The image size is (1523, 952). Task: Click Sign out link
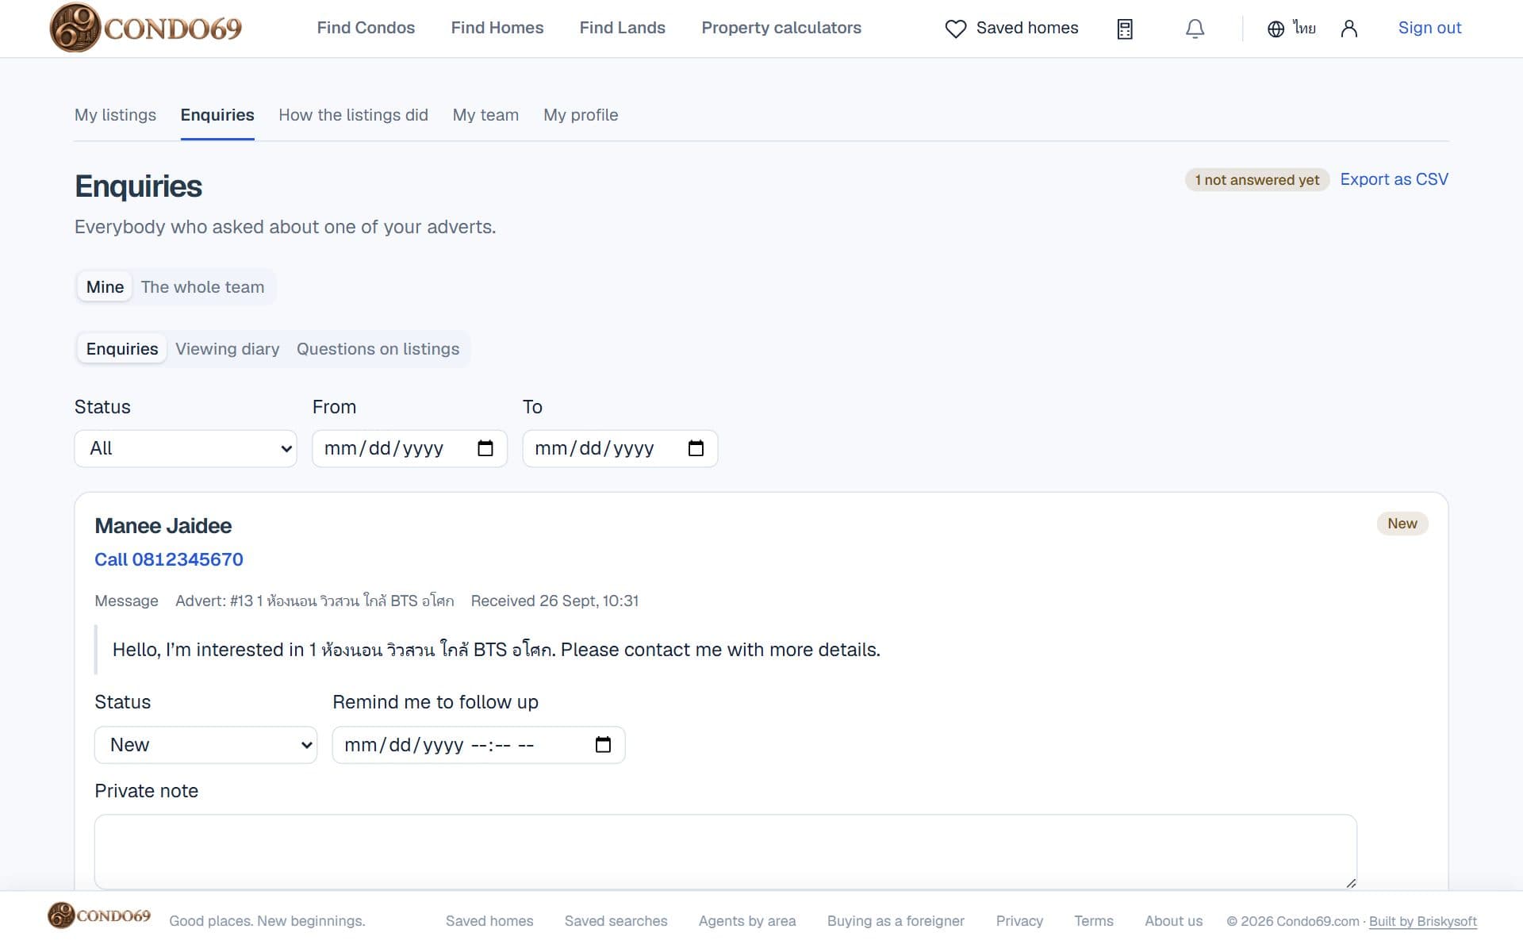click(1429, 28)
